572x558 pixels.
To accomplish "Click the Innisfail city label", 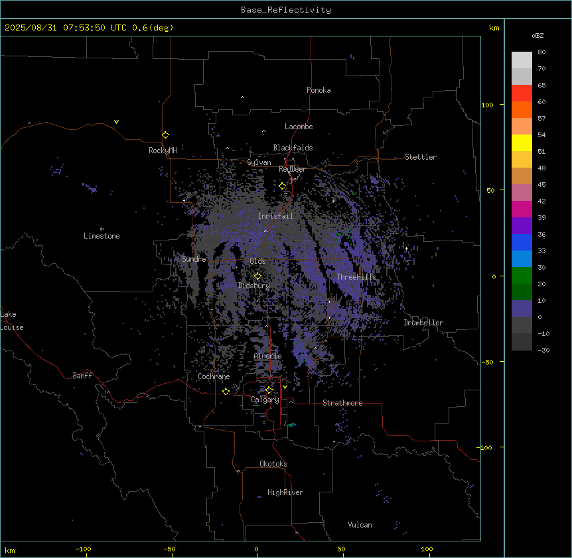I will [x=275, y=216].
